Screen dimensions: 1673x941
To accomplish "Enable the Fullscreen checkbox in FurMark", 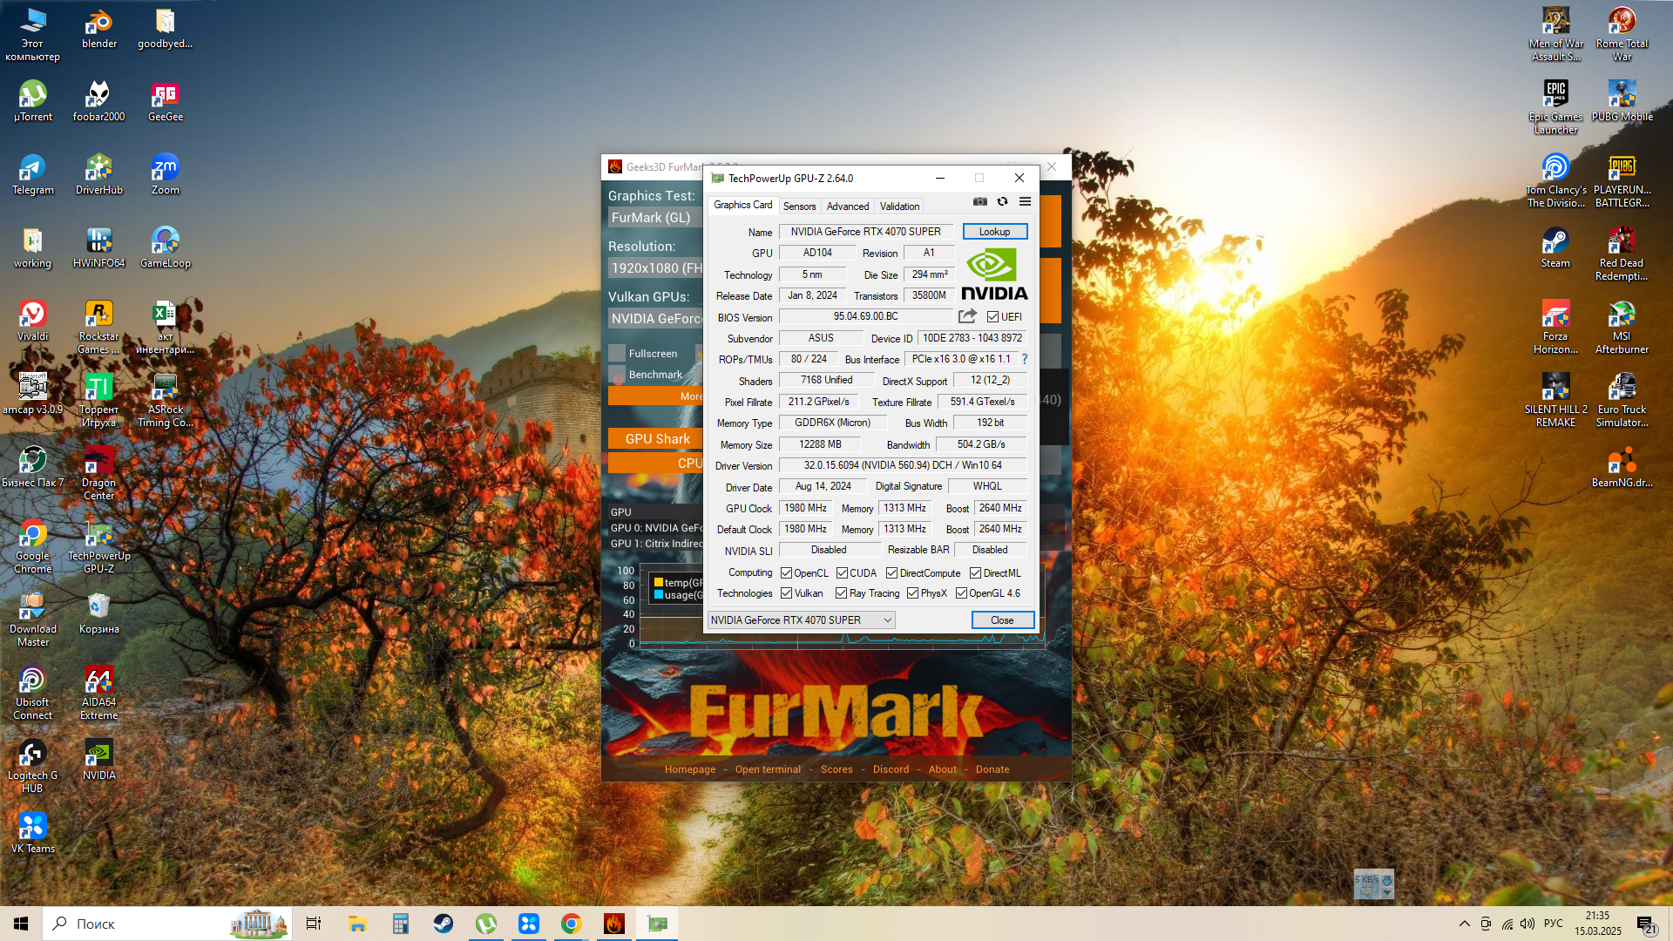I will click(x=617, y=354).
